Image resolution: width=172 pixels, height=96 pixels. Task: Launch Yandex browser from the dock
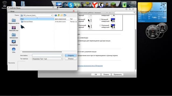[x=95, y=5]
